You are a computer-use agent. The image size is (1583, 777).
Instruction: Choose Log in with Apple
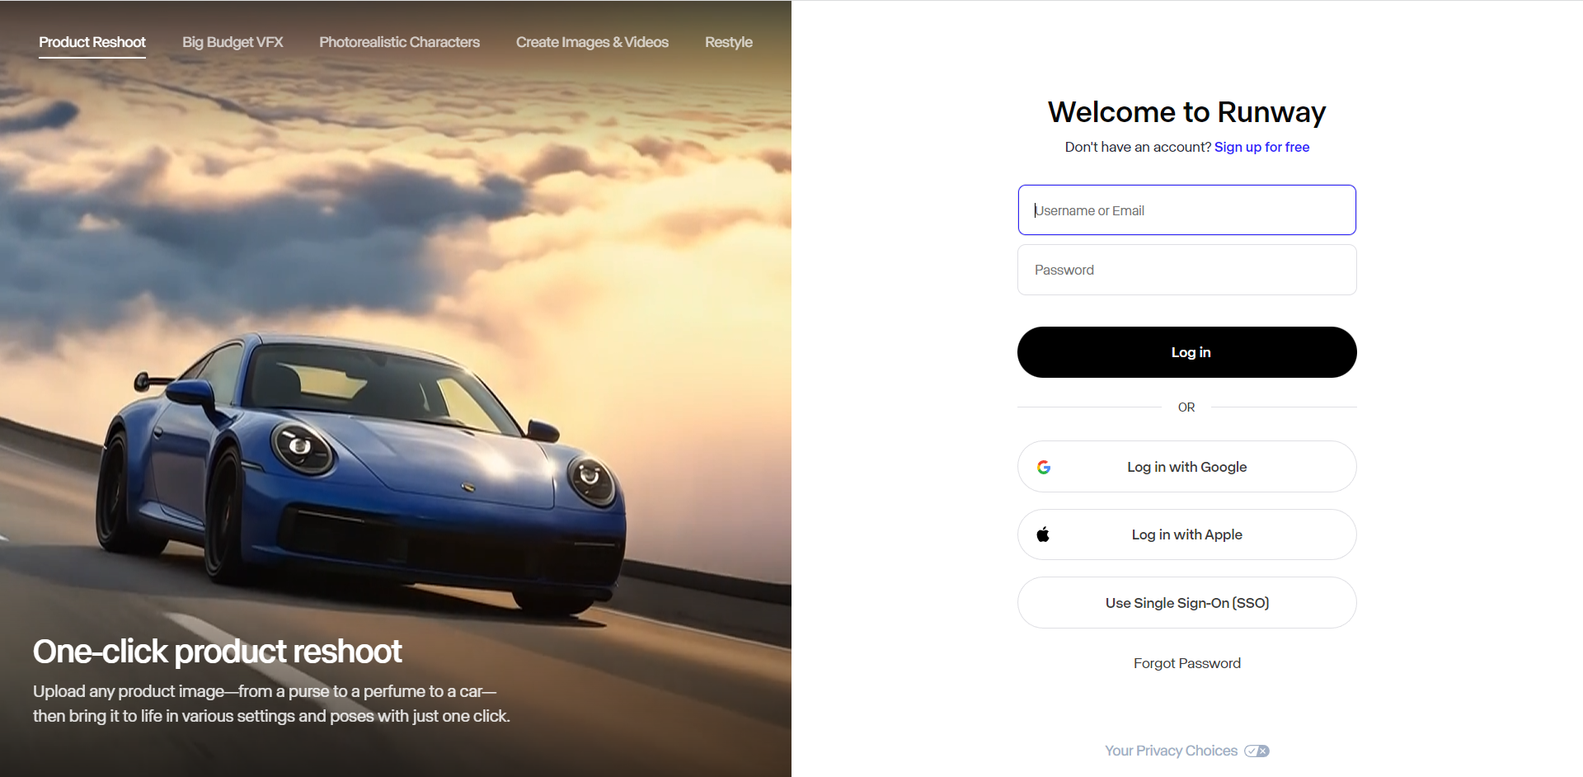click(x=1187, y=534)
